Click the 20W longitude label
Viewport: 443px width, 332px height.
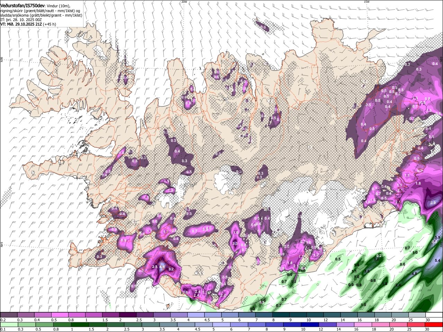tap(184, 2)
